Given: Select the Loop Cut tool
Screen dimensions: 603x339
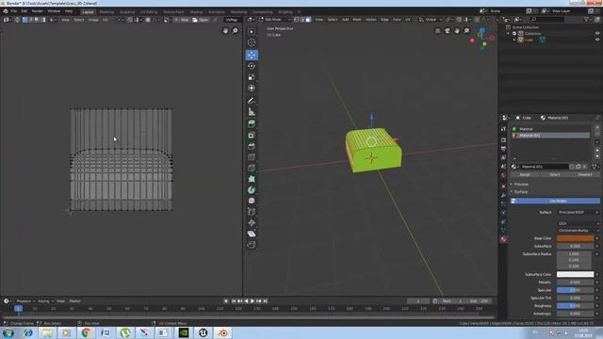Looking at the screenshot, I should point(252,157).
